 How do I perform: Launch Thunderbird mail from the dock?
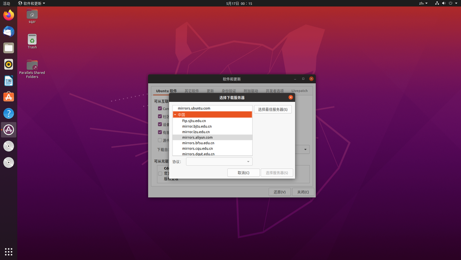point(9,31)
